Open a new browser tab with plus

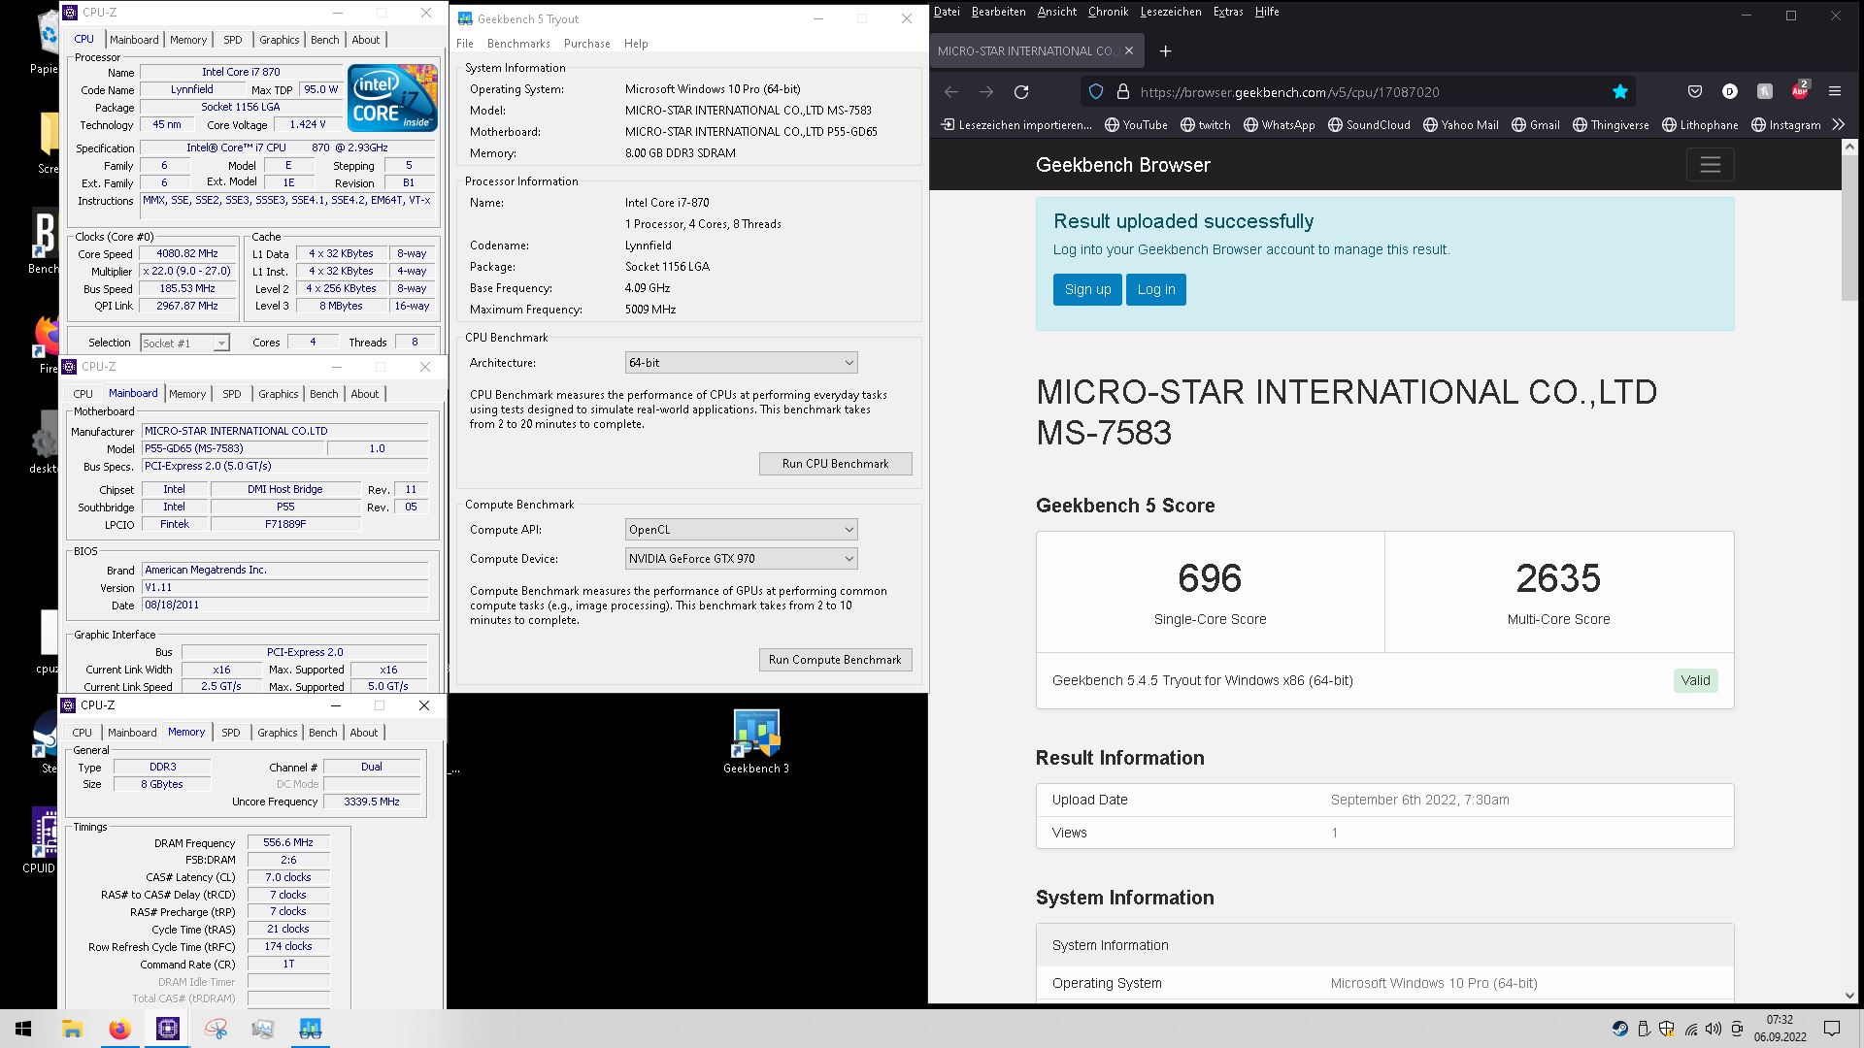(x=1166, y=50)
